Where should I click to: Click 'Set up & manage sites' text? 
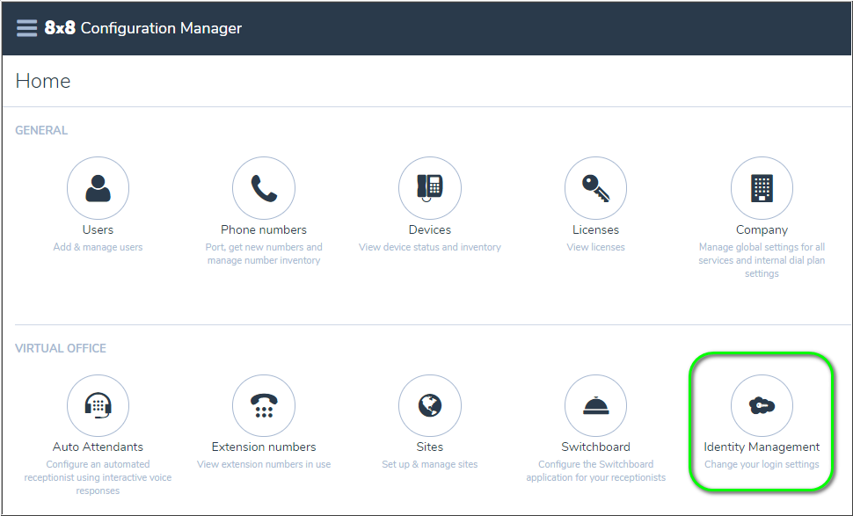[x=429, y=464]
